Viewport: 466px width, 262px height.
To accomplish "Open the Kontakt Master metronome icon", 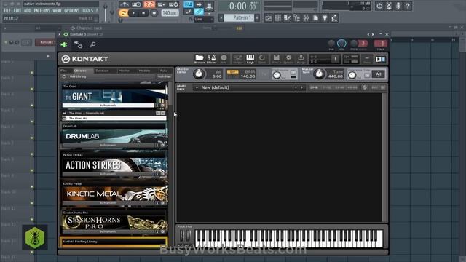I will click(x=211, y=59).
